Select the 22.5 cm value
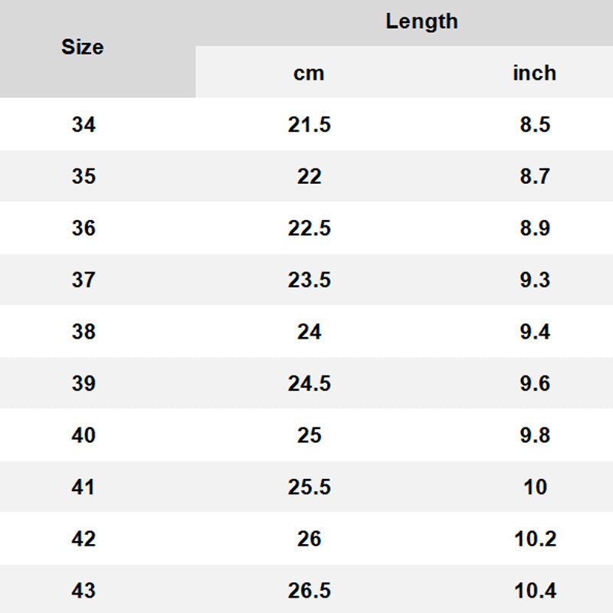This screenshot has height=613, width=613. click(309, 228)
